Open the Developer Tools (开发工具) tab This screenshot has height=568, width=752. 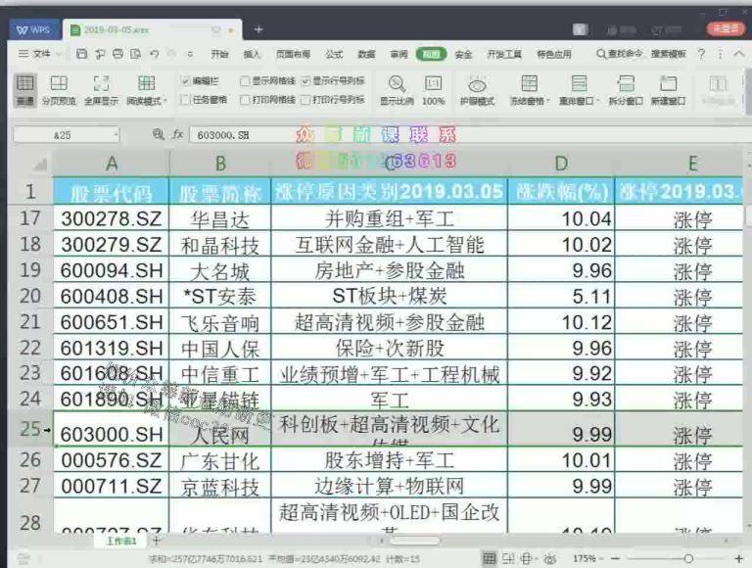(x=504, y=54)
